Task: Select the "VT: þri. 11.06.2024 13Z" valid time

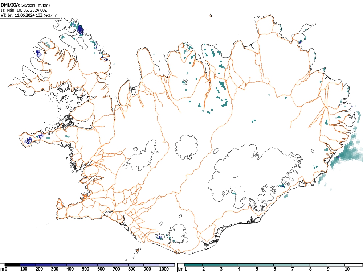Action: point(22,15)
